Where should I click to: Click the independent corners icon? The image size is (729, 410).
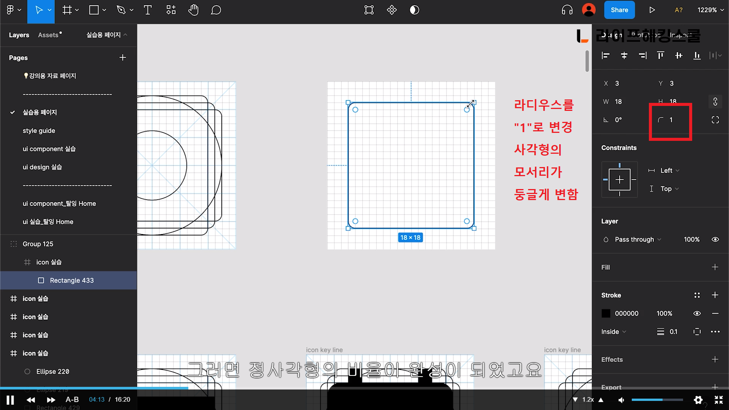pyautogui.click(x=715, y=120)
